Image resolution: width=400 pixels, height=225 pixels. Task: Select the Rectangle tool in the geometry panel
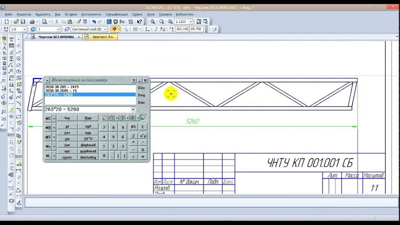(x=18, y=116)
